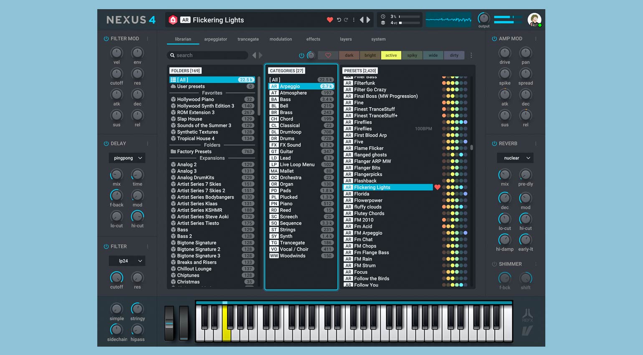Toggle the active tag filter
The width and height of the screenshot is (643, 355).
[391, 55]
